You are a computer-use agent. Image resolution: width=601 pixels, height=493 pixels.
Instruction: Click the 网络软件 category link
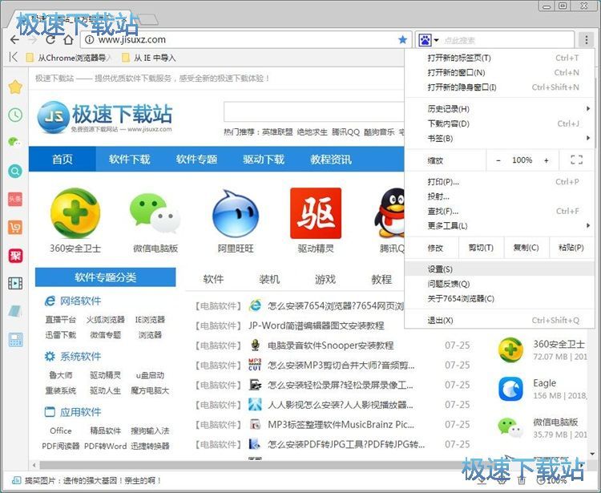pyautogui.click(x=80, y=301)
